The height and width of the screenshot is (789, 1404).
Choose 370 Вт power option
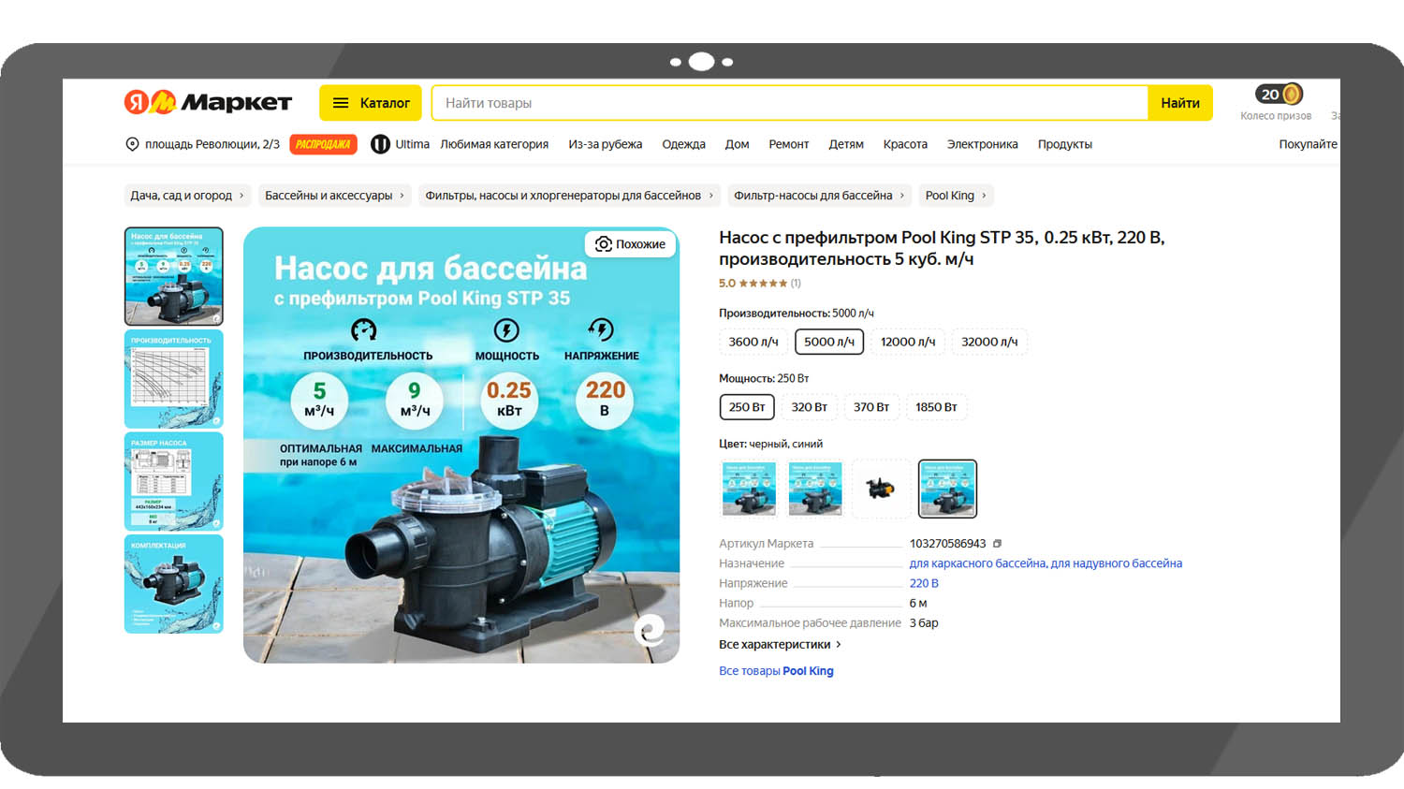871,407
